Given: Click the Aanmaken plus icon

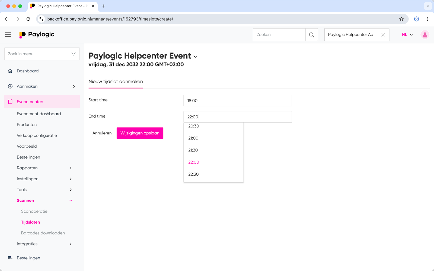Looking at the screenshot, I should click(x=10, y=86).
